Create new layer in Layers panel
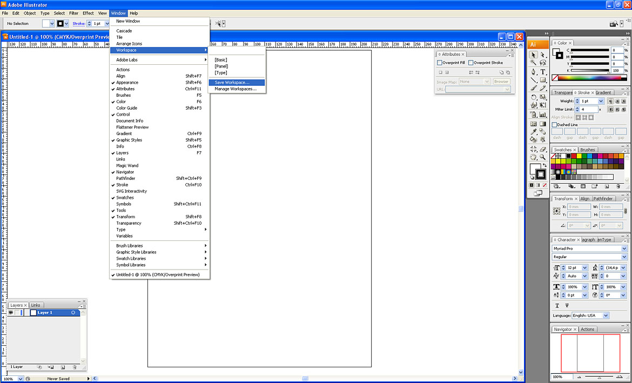This screenshot has width=632, height=383. tap(63, 367)
